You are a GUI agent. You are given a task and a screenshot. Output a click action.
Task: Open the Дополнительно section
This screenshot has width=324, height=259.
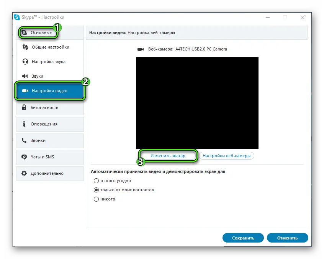click(50, 173)
